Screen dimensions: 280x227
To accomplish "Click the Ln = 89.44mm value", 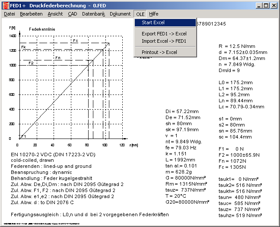I will click(x=235, y=101).
